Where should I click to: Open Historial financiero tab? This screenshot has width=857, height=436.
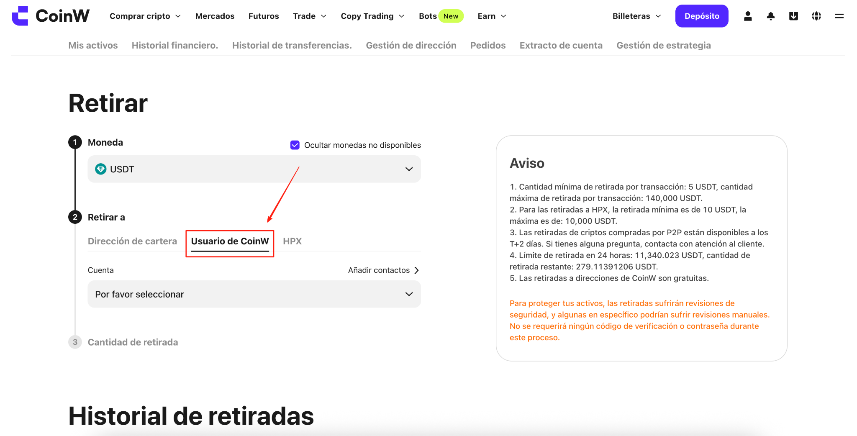coord(175,45)
